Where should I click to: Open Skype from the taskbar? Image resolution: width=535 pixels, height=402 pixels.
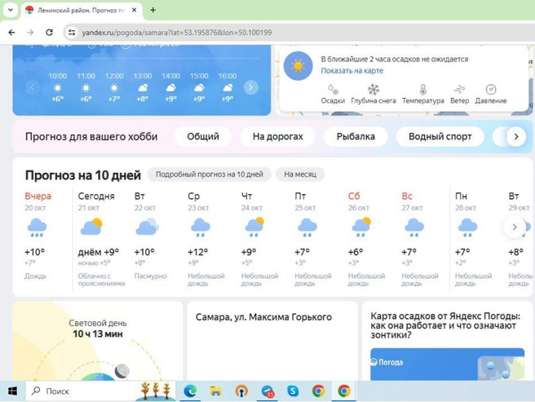click(293, 391)
